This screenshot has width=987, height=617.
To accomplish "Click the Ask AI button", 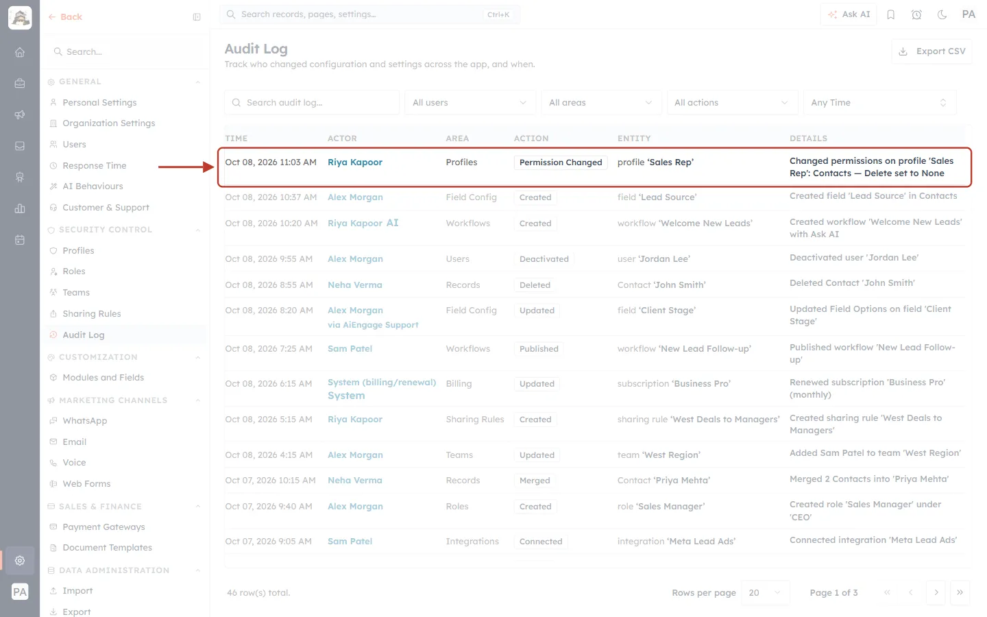I will pyautogui.click(x=849, y=14).
